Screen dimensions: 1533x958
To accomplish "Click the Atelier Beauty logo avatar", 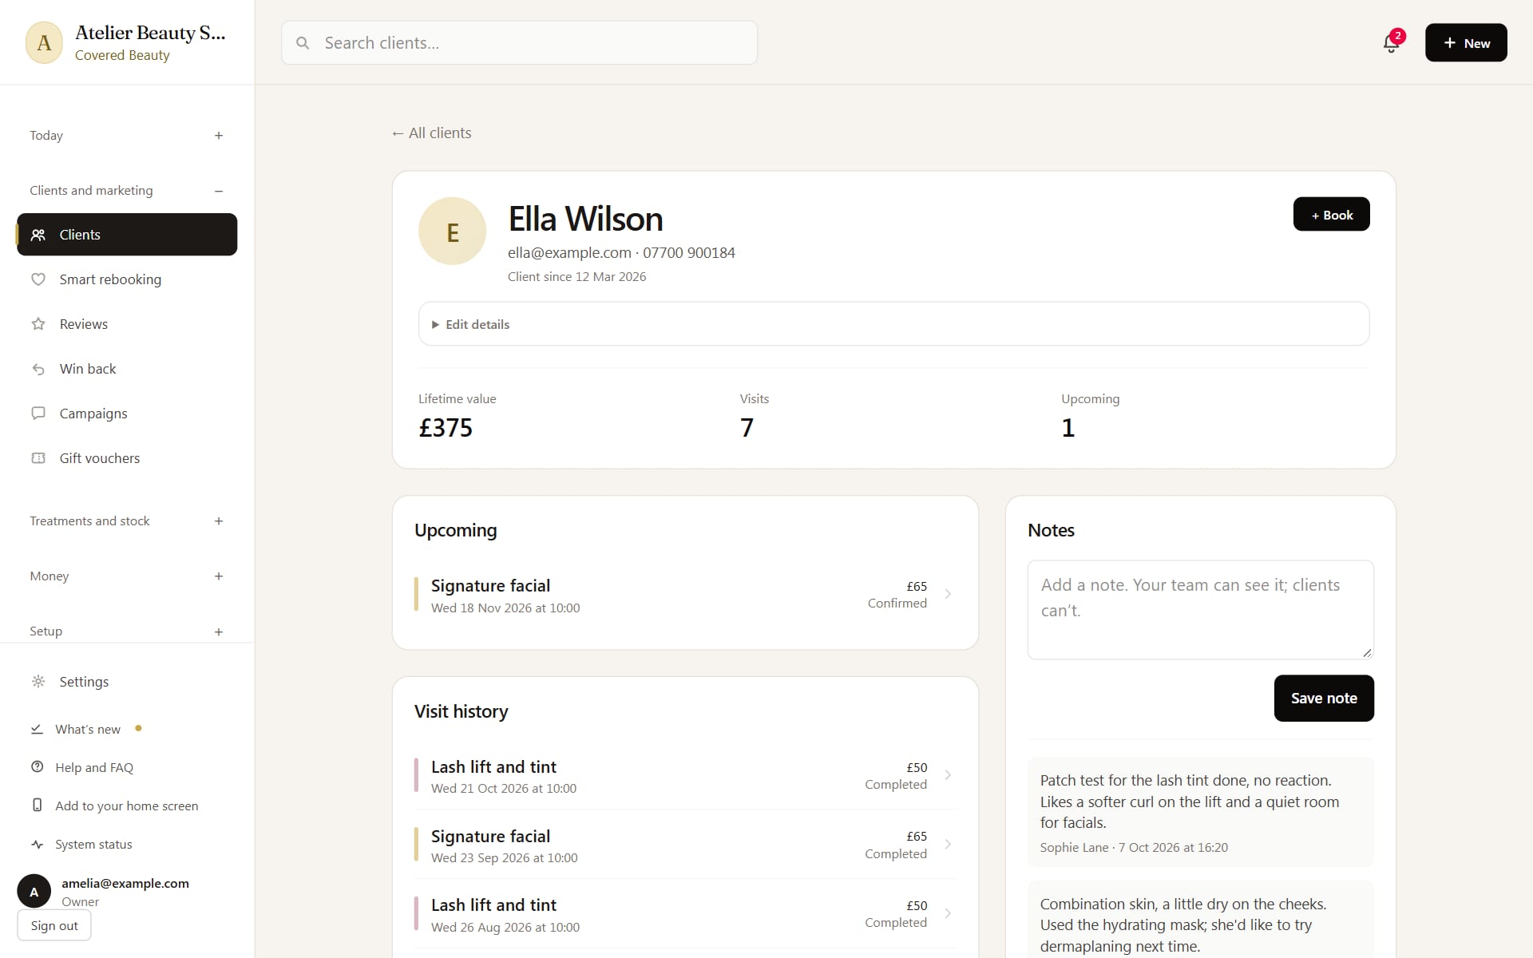I will (x=44, y=43).
